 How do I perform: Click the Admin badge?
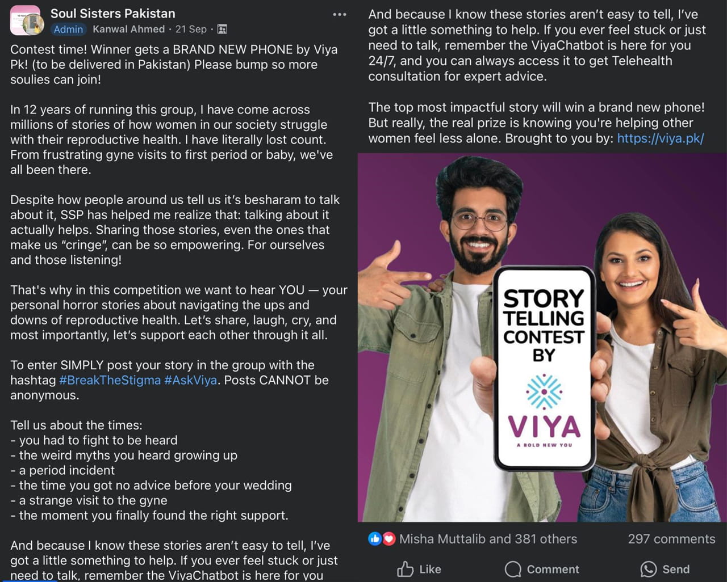tap(68, 29)
